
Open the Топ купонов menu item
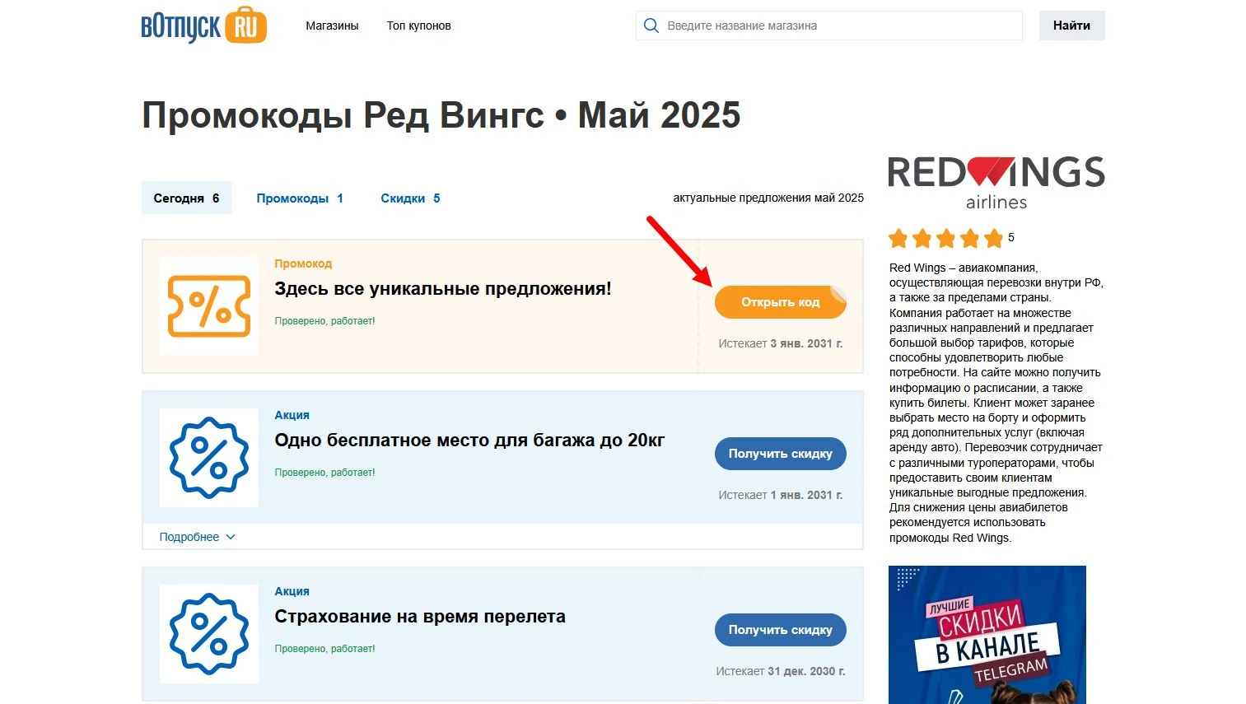tap(418, 26)
